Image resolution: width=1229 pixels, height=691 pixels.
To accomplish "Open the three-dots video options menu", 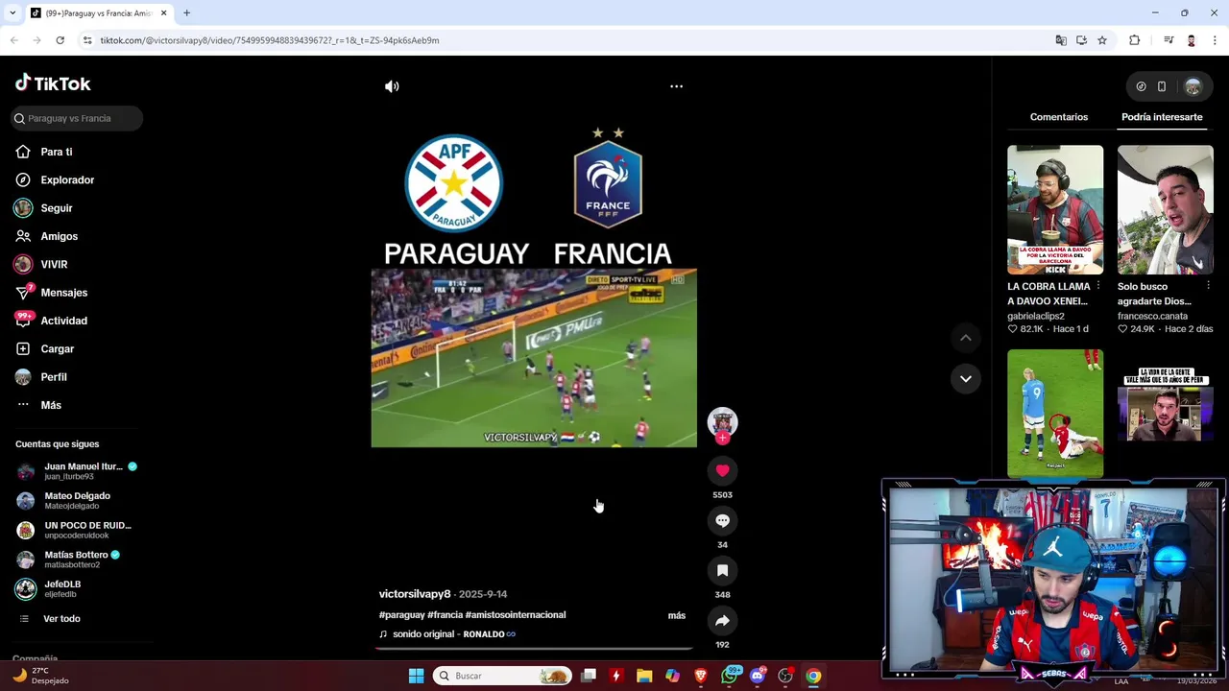I will (x=676, y=86).
